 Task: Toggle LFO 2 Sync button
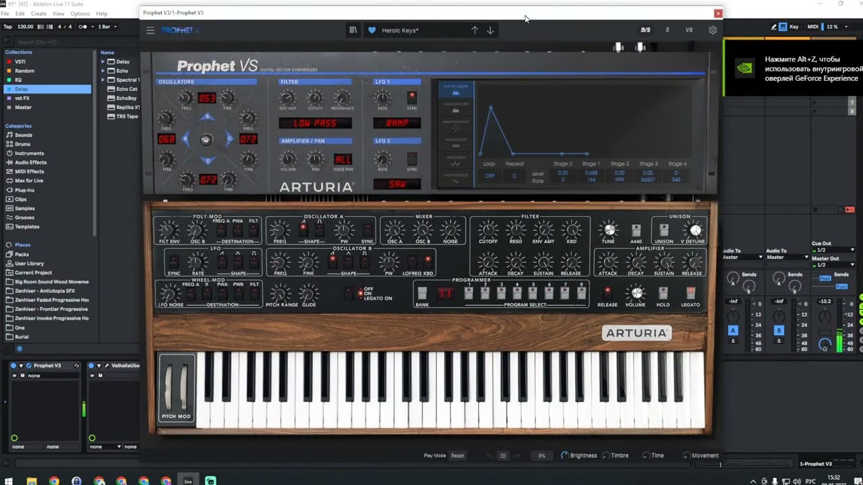pos(412,158)
